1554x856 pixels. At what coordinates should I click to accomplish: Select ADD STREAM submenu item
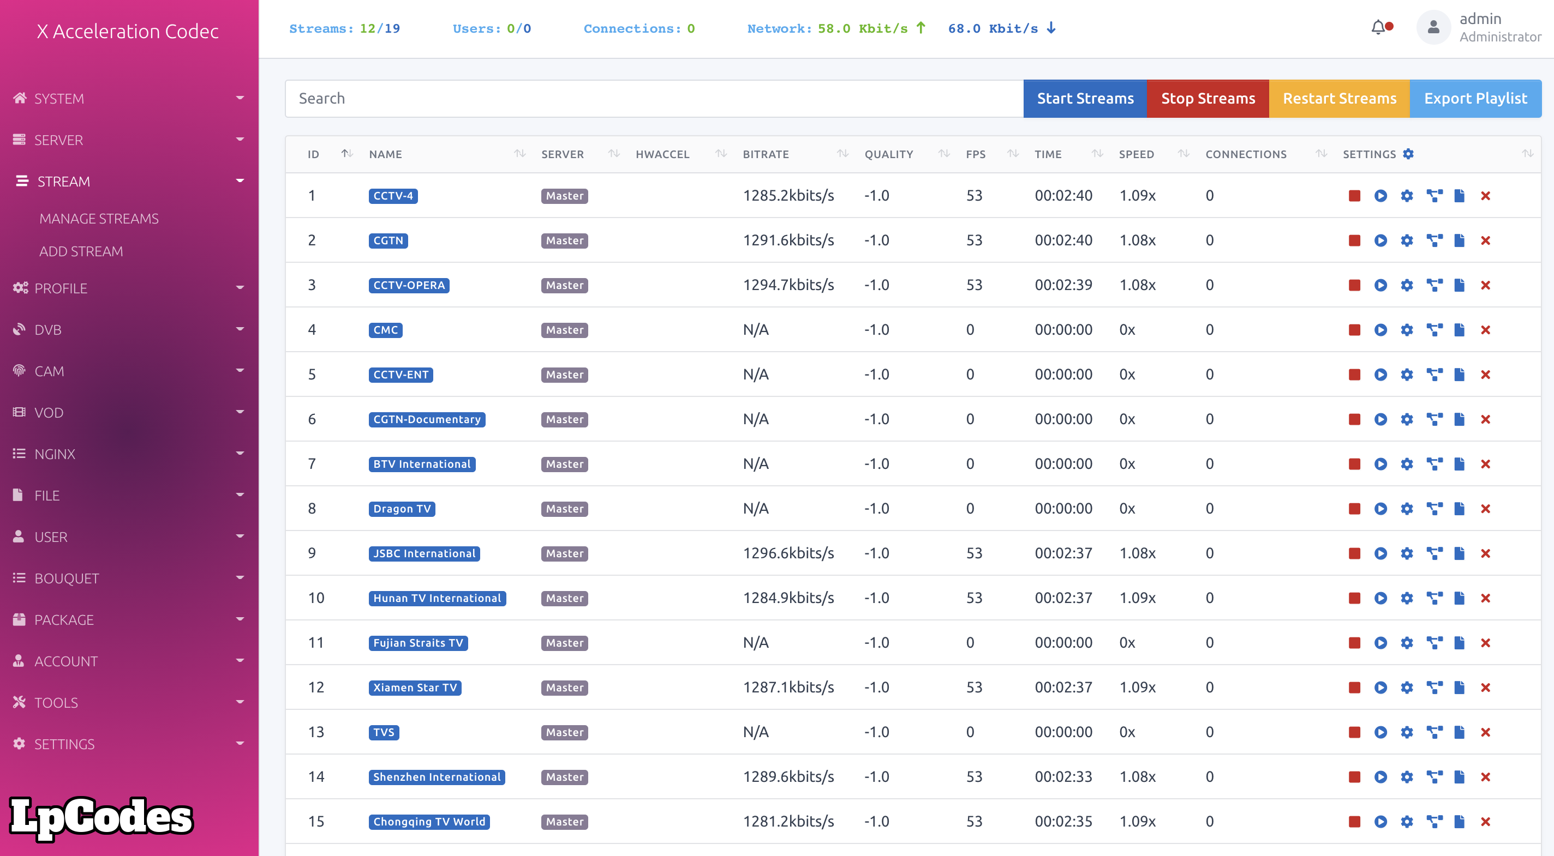(81, 251)
